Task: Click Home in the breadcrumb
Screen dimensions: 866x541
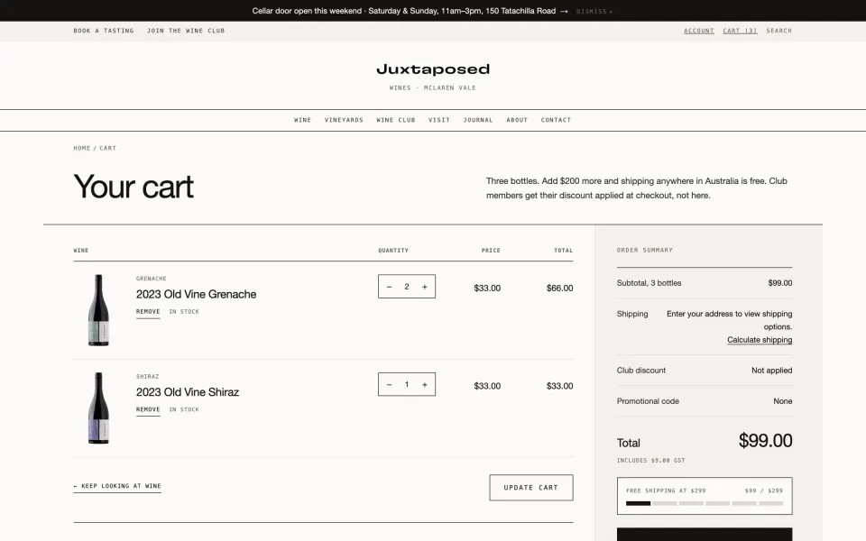Action: [82, 148]
